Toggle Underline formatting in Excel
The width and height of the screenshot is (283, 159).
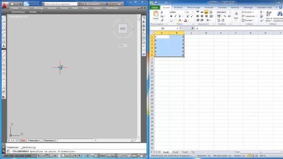coord(180,16)
